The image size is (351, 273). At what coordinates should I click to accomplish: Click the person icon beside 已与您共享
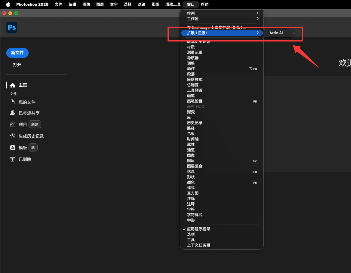pos(13,113)
